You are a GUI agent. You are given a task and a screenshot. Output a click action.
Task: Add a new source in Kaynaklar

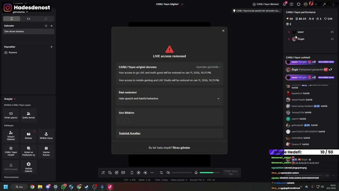52,47
